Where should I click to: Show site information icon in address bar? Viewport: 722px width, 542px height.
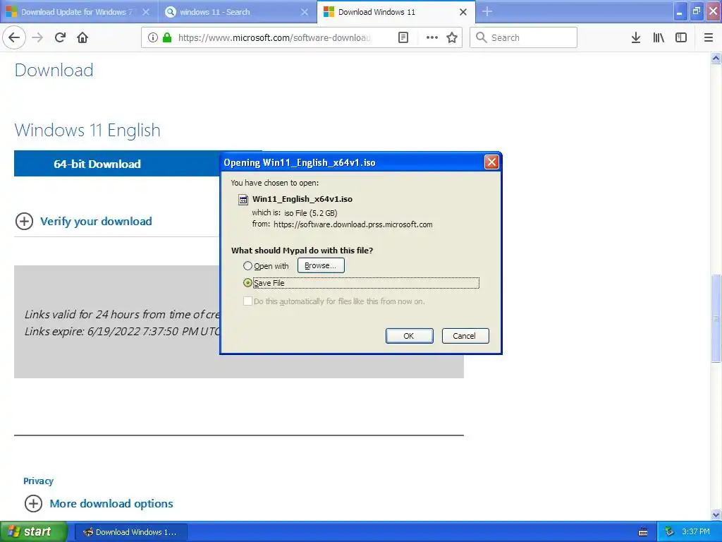[x=153, y=38]
